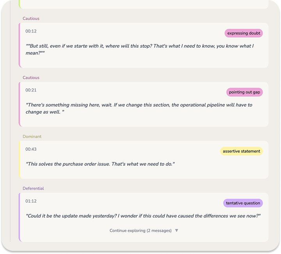Click the Deferential label
This screenshot has width=281, height=254.
pyautogui.click(x=33, y=188)
